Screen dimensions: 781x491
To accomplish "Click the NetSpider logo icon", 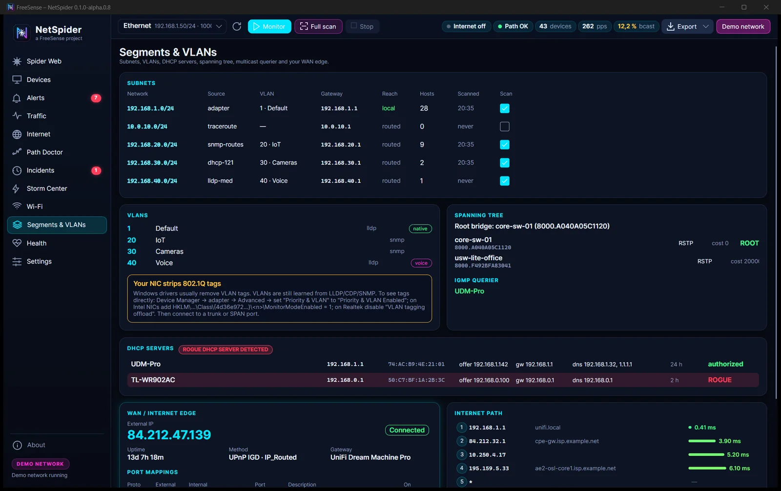I will [21, 33].
